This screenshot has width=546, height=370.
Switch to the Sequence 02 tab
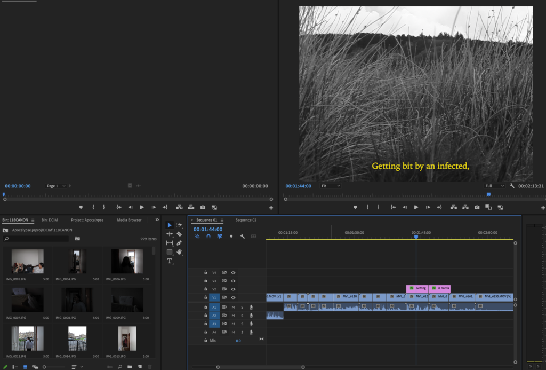point(246,220)
